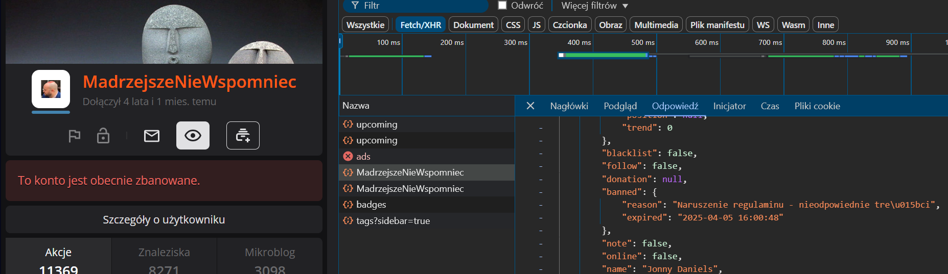Viewport: 948px width, 274px height.
Task: Click the add-to-list icon button
Action: (243, 136)
